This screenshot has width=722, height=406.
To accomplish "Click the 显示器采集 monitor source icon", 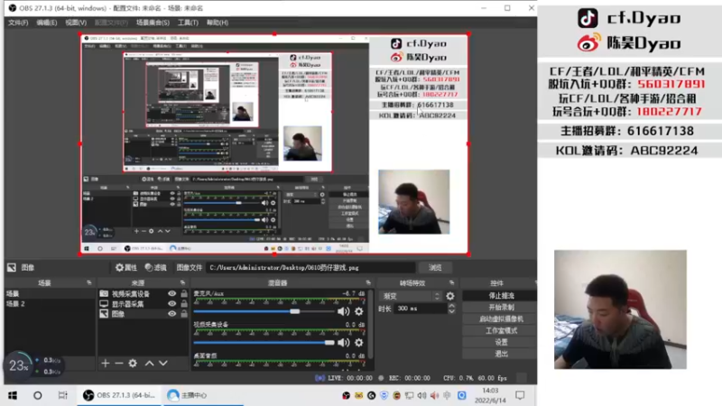I will coord(104,304).
